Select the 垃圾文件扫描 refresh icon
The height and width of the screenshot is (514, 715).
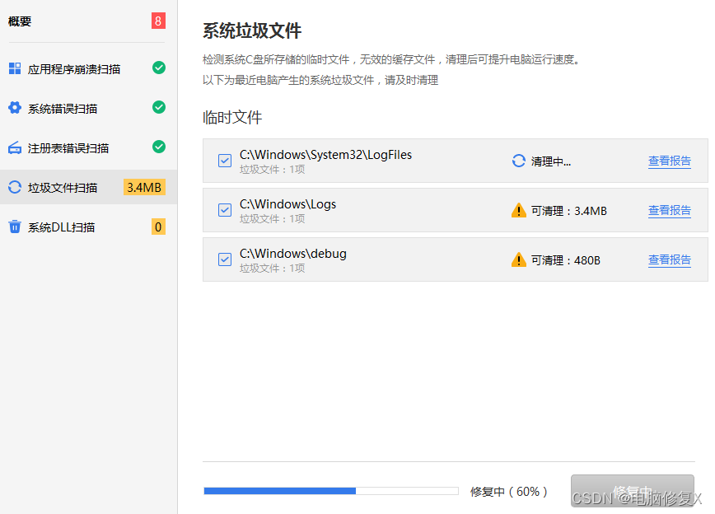14,187
